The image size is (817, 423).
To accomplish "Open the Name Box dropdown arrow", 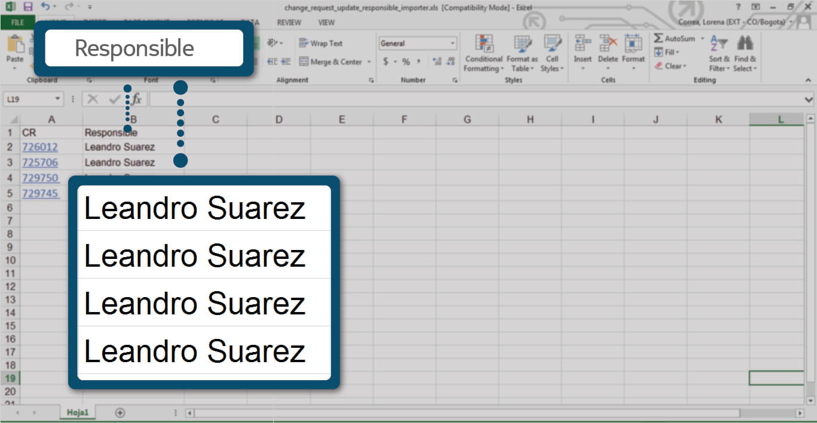I will [x=57, y=100].
